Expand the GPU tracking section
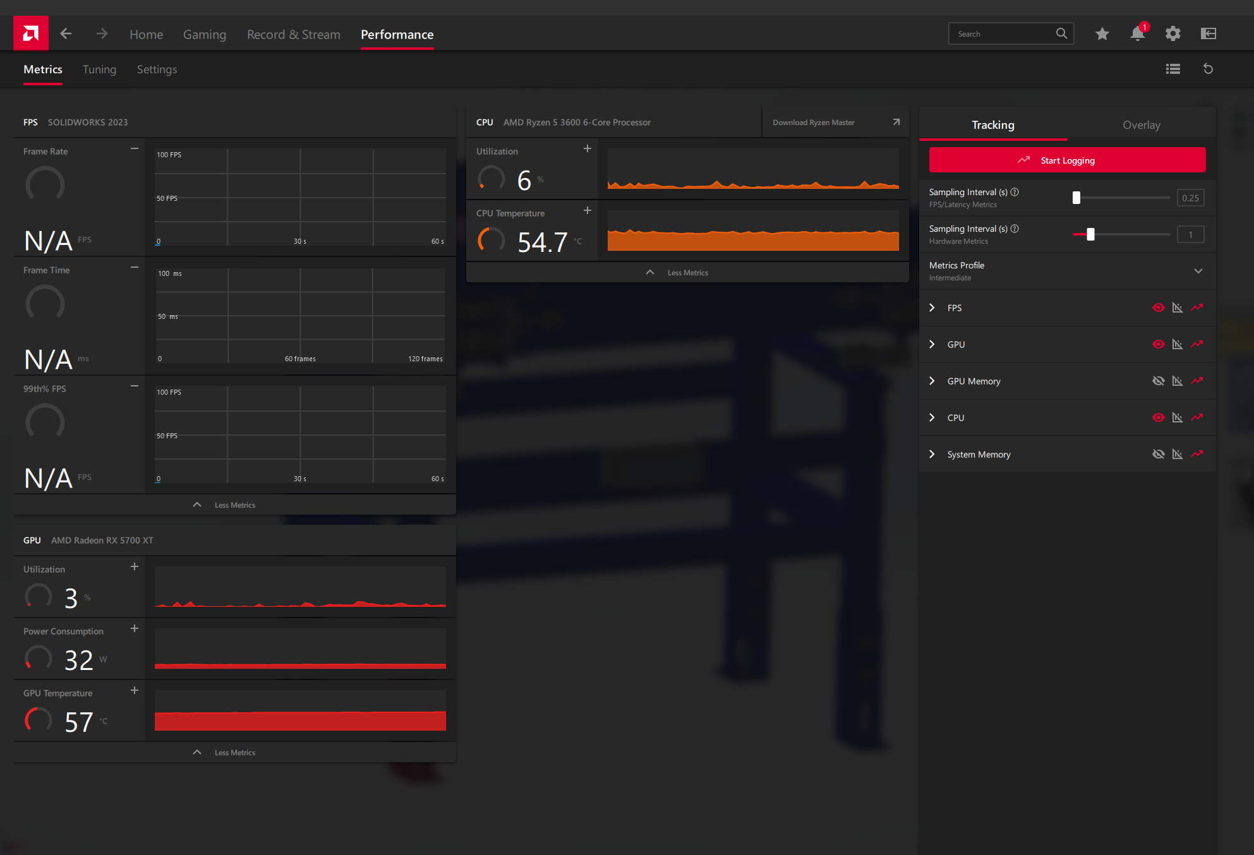The width and height of the screenshot is (1254, 855). [932, 344]
